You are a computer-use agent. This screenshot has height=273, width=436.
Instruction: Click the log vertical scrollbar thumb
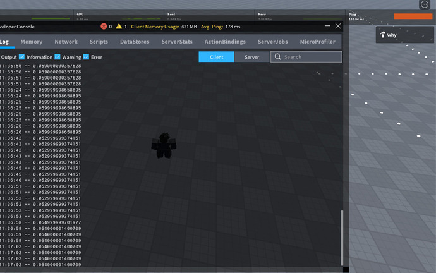click(342, 238)
